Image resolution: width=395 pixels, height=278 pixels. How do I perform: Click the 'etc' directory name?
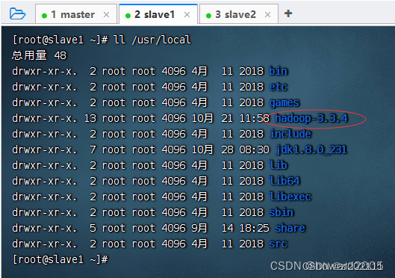point(278,87)
